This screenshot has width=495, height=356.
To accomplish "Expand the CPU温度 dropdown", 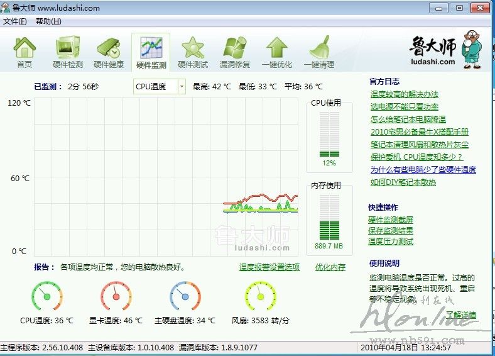I will 182,87.
